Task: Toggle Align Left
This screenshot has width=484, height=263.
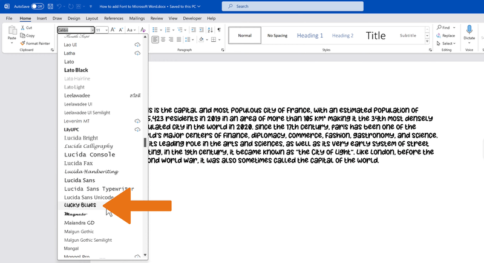Action: [155, 39]
